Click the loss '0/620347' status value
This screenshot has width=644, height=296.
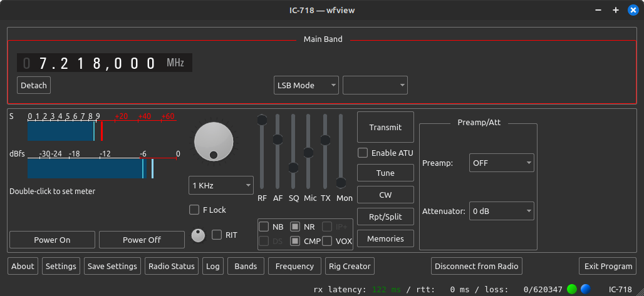coord(543,290)
